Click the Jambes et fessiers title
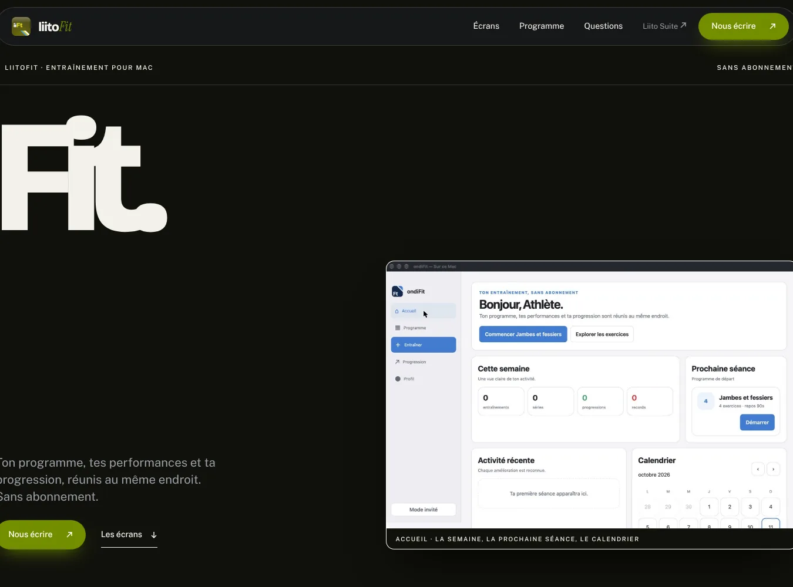 (x=746, y=398)
